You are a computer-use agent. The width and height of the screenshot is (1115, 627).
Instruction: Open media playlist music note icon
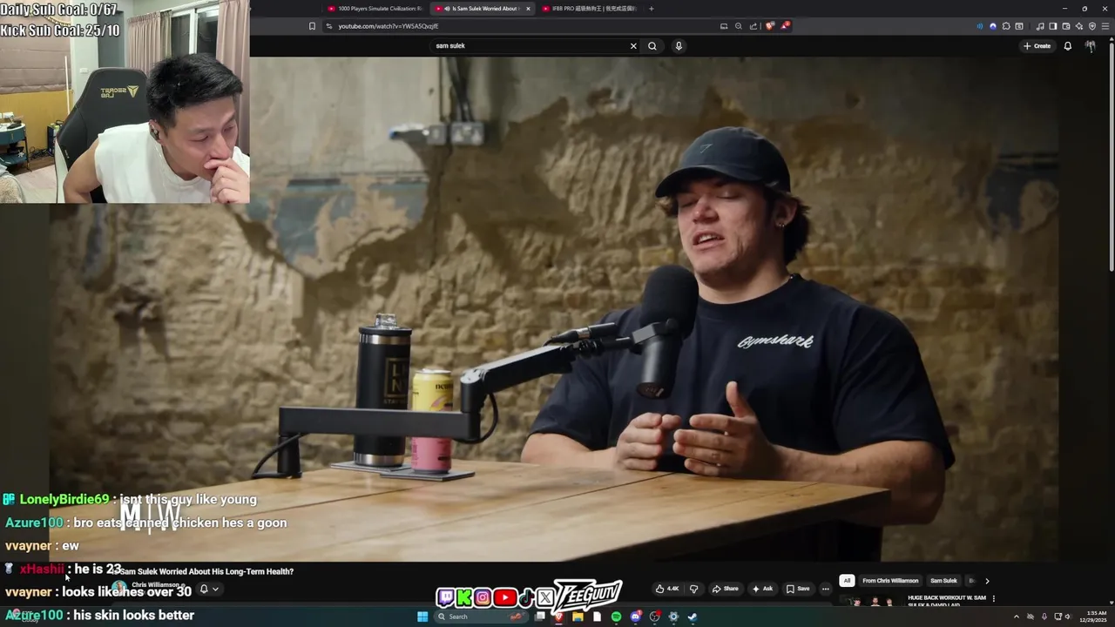(1040, 26)
